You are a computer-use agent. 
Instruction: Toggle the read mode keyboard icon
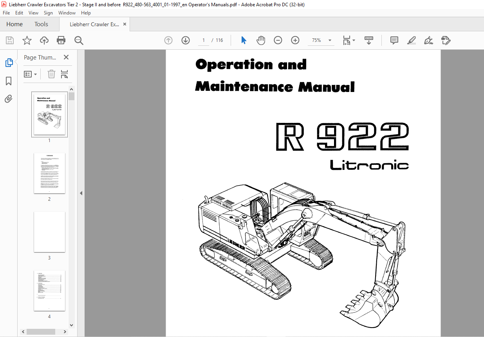(x=369, y=40)
